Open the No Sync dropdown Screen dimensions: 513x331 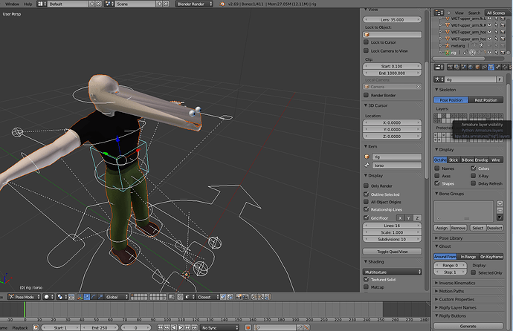(219, 327)
